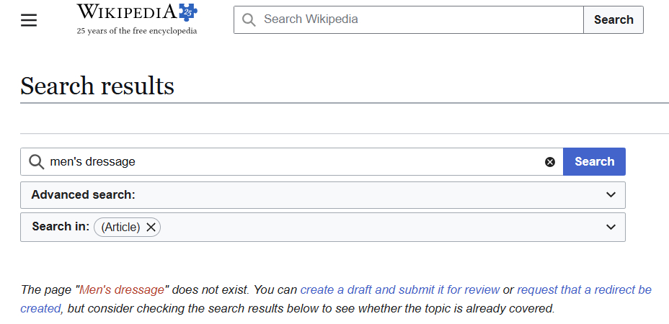
Task: Click into the "men's dressage" query field
Action: (288, 162)
